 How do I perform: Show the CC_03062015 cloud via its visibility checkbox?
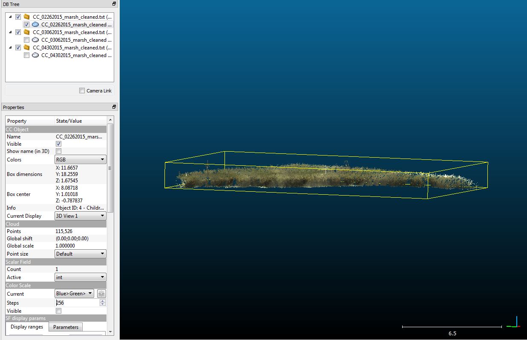point(26,40)
